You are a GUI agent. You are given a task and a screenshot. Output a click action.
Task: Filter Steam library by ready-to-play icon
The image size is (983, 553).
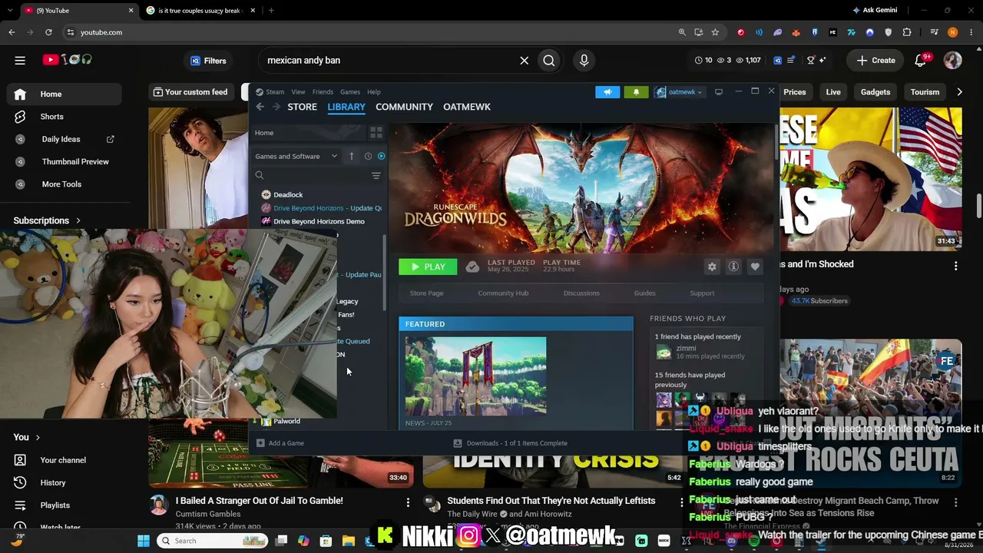click(x=381, y=156)
